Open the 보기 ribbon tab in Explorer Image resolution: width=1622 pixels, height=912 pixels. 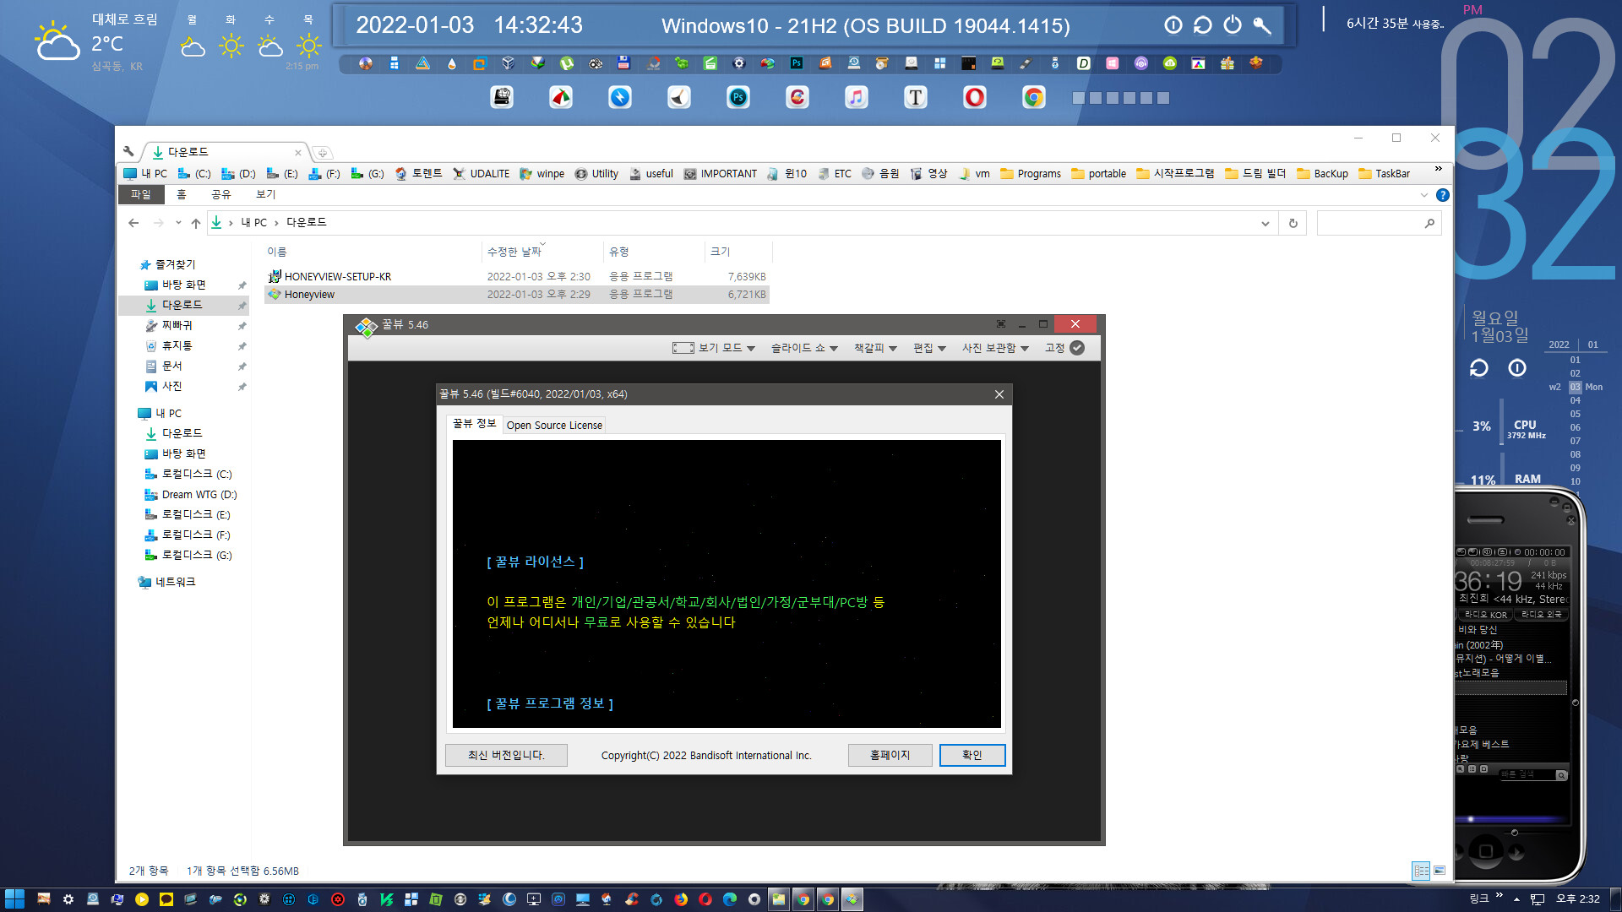(265, 194)
